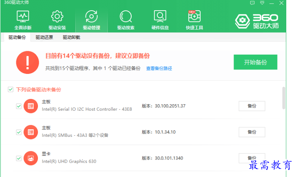Select version text 10.1.34.10
Image resolution: width=295 pixels, height=177 pixels.
click(165, 132)
